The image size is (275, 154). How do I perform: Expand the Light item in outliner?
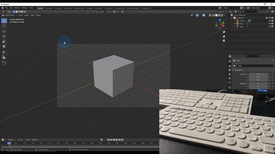pos(235,27)
